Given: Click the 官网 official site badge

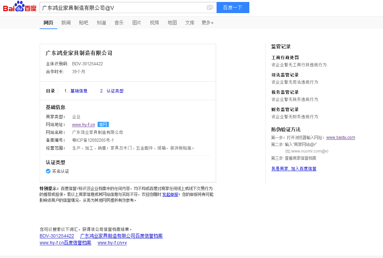Looking at the screenshot, I should (x=103, y=124).
